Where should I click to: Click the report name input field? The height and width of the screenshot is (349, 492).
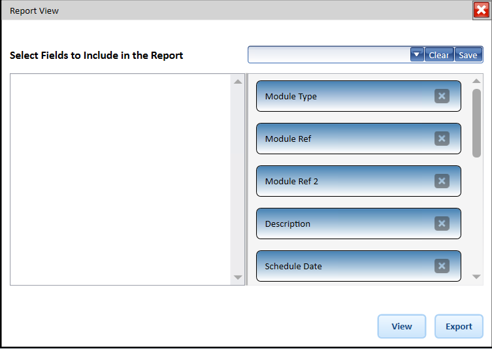coord(329,55)
